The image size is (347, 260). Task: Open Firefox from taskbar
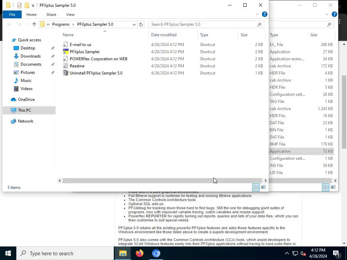coord(139,253)
